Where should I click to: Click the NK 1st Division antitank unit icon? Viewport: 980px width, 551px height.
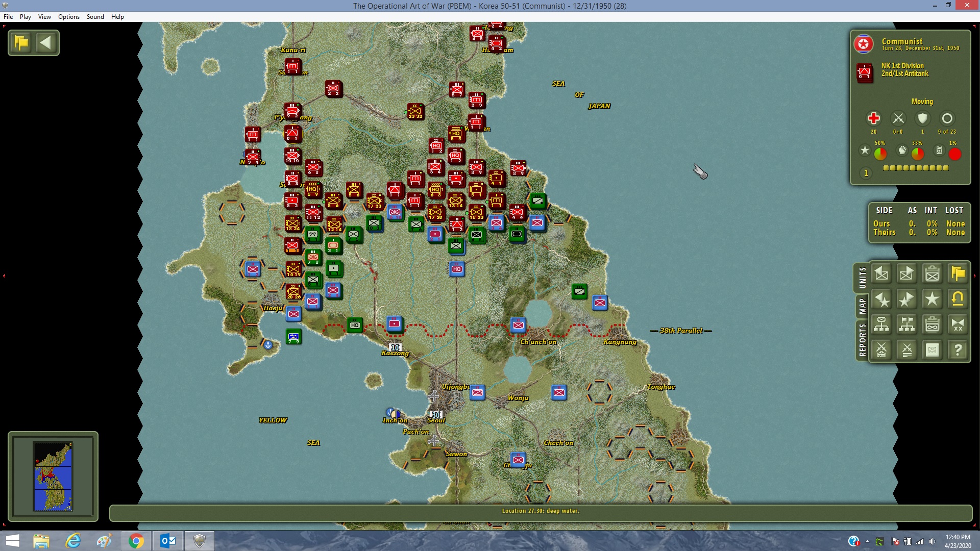pos(865,73)
